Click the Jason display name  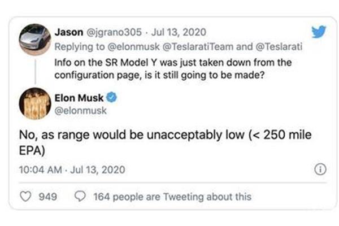click(x=69, y=32)
